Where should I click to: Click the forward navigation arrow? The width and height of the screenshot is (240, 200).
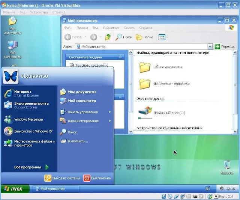click(x=93, y=37)
